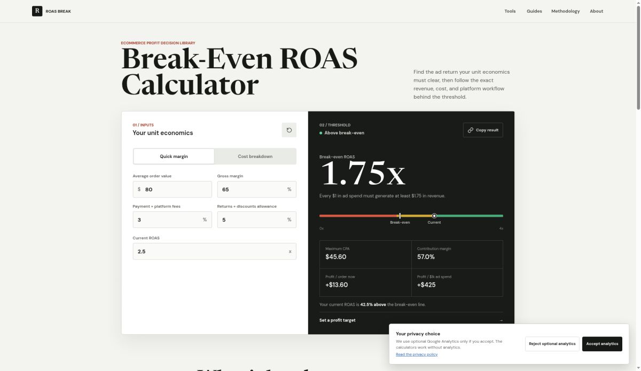Viewport: 641px width, 371px height.
Task: Click the Gross margin input field
Action: click(x=257, y=190)
